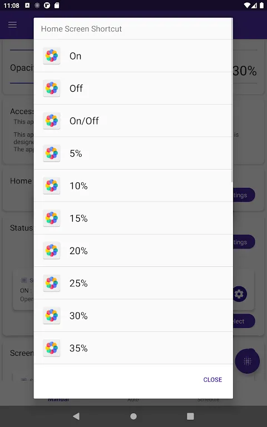Tap the flower icon next to 5%
Screen dimensions: 267x427
pyautogui.click(x=52, y=153)
